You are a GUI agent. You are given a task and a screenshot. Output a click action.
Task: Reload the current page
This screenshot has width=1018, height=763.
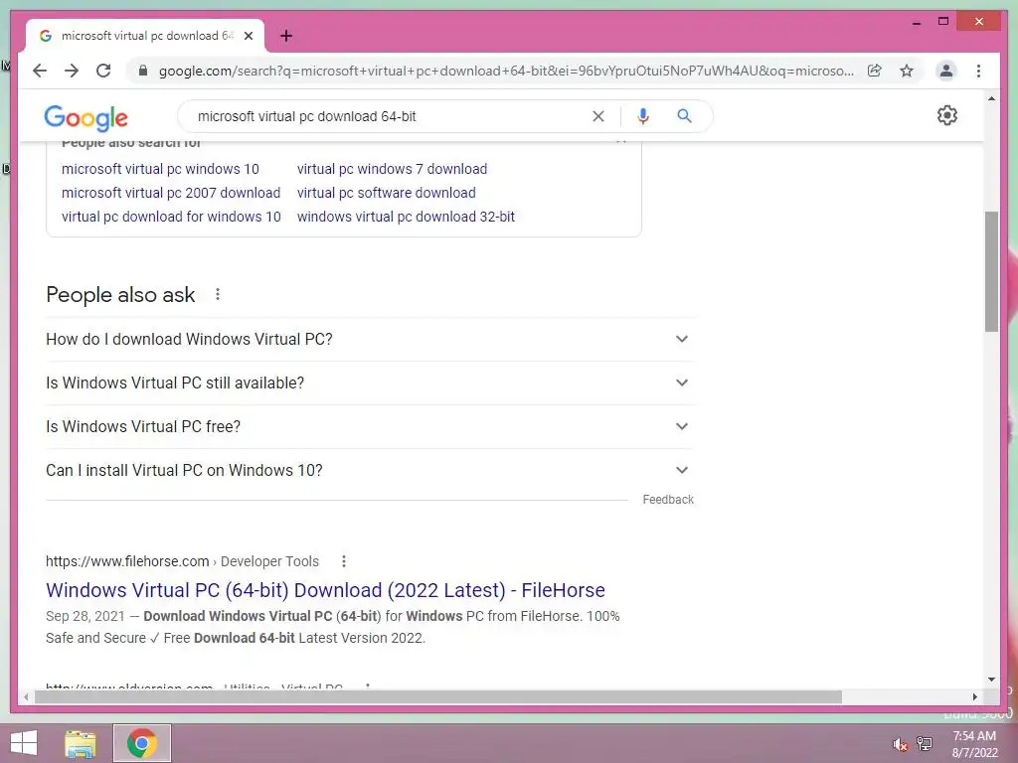tap(103, 71)
